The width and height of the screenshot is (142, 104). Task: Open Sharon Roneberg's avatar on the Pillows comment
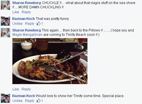click(5, 33)
